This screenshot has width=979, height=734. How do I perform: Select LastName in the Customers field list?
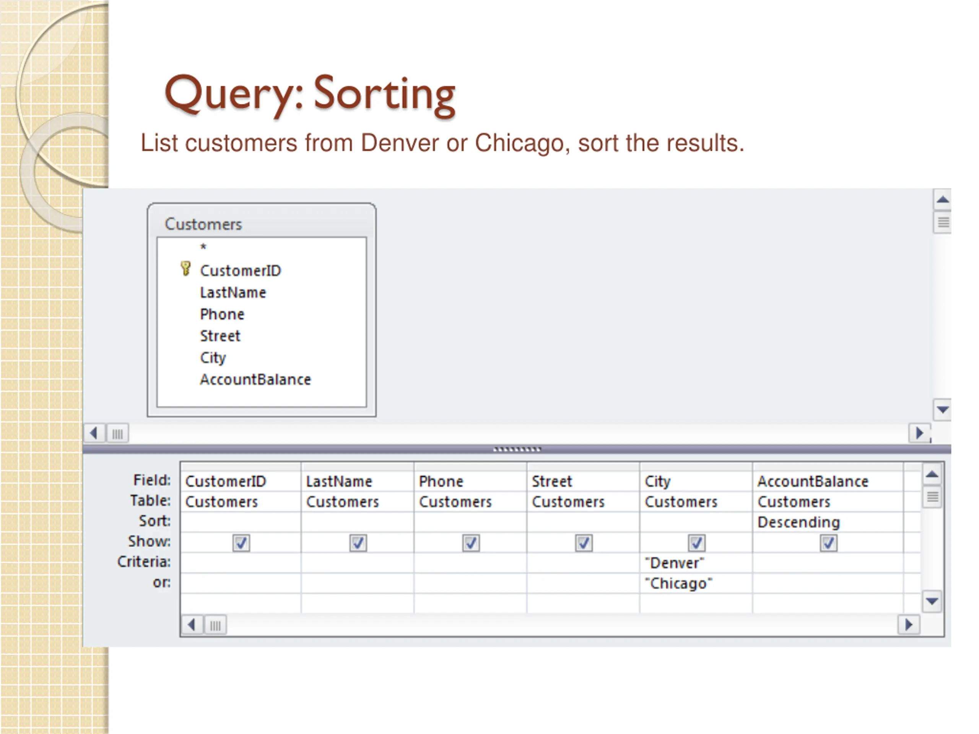233,292
